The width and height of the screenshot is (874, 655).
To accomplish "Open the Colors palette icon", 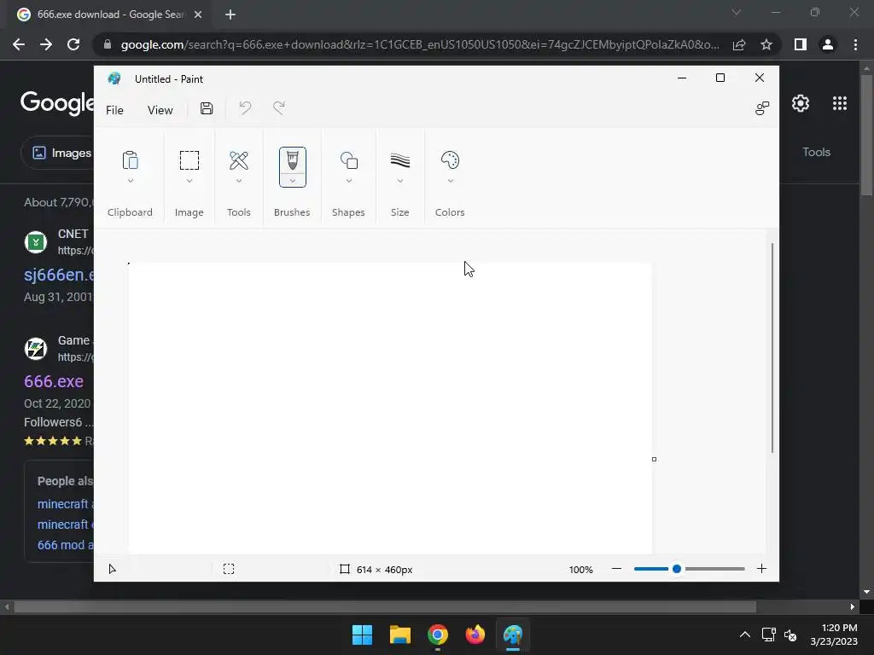I will pos(450,160).
